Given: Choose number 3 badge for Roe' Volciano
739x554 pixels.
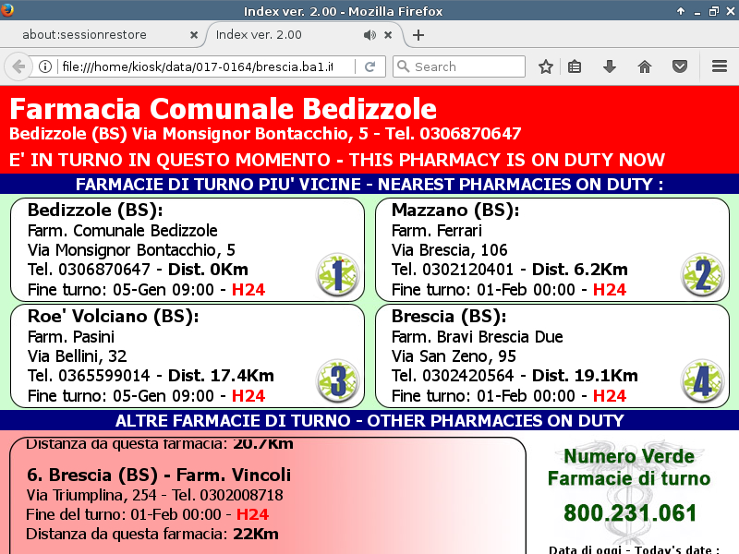Looking at the screenshot, I should pyautogui.click(x=336, y=380).
